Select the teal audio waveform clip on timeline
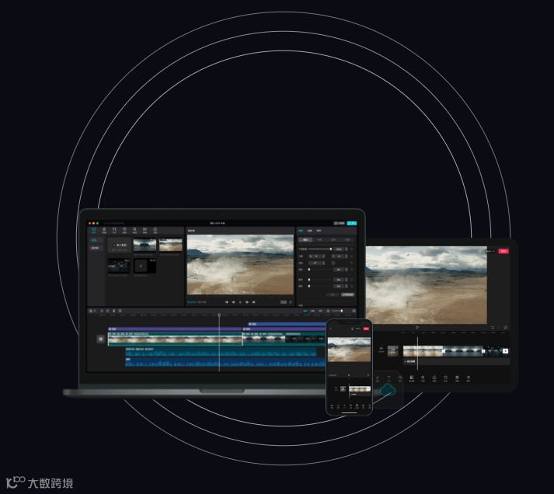The image size is (554, 494). (221, 351)
